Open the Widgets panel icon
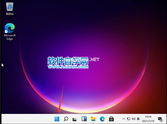The height and width of the screenshot is (124, 167). coord(84,119)
